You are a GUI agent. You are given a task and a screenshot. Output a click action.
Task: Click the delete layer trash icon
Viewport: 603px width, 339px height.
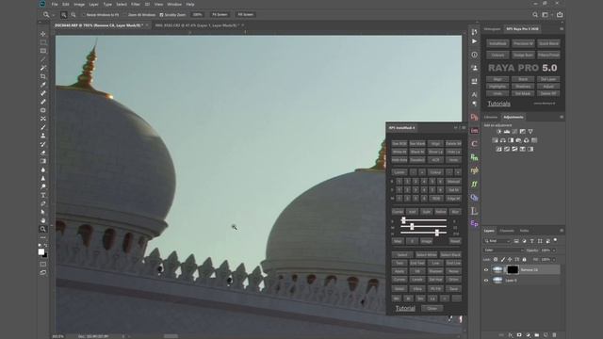pyautogui.click(x=554, y=335)
